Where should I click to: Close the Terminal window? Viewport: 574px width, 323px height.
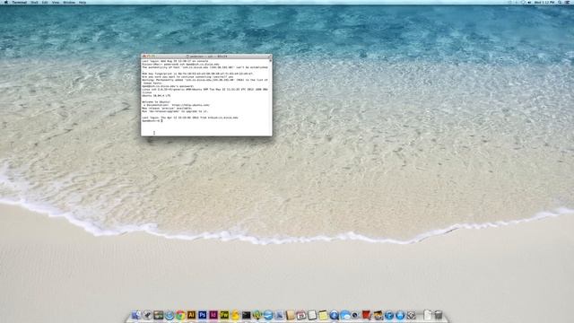[x=143, y=57]
